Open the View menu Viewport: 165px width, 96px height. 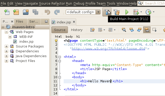pyautogui.click(x=19, y=4)
